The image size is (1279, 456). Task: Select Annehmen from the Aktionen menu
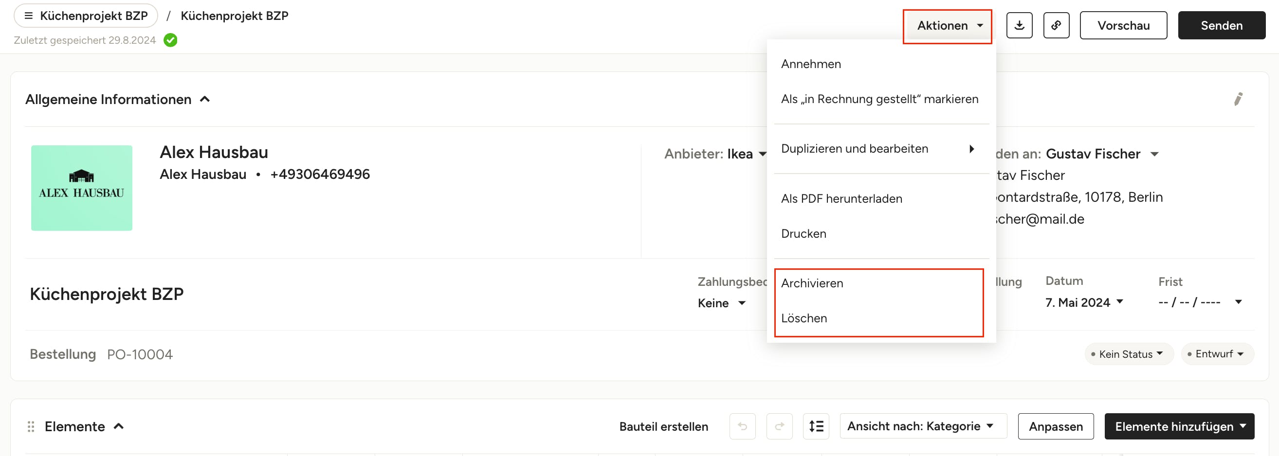pyautogui.click(x=881, y=64)
